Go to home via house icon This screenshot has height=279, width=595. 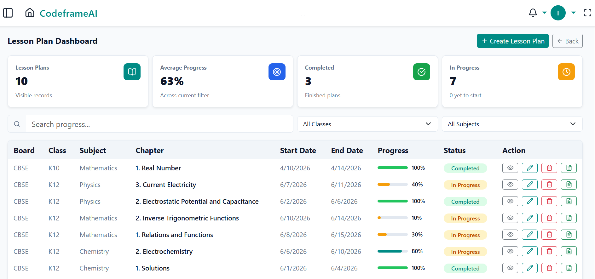(x=30, y=13)
